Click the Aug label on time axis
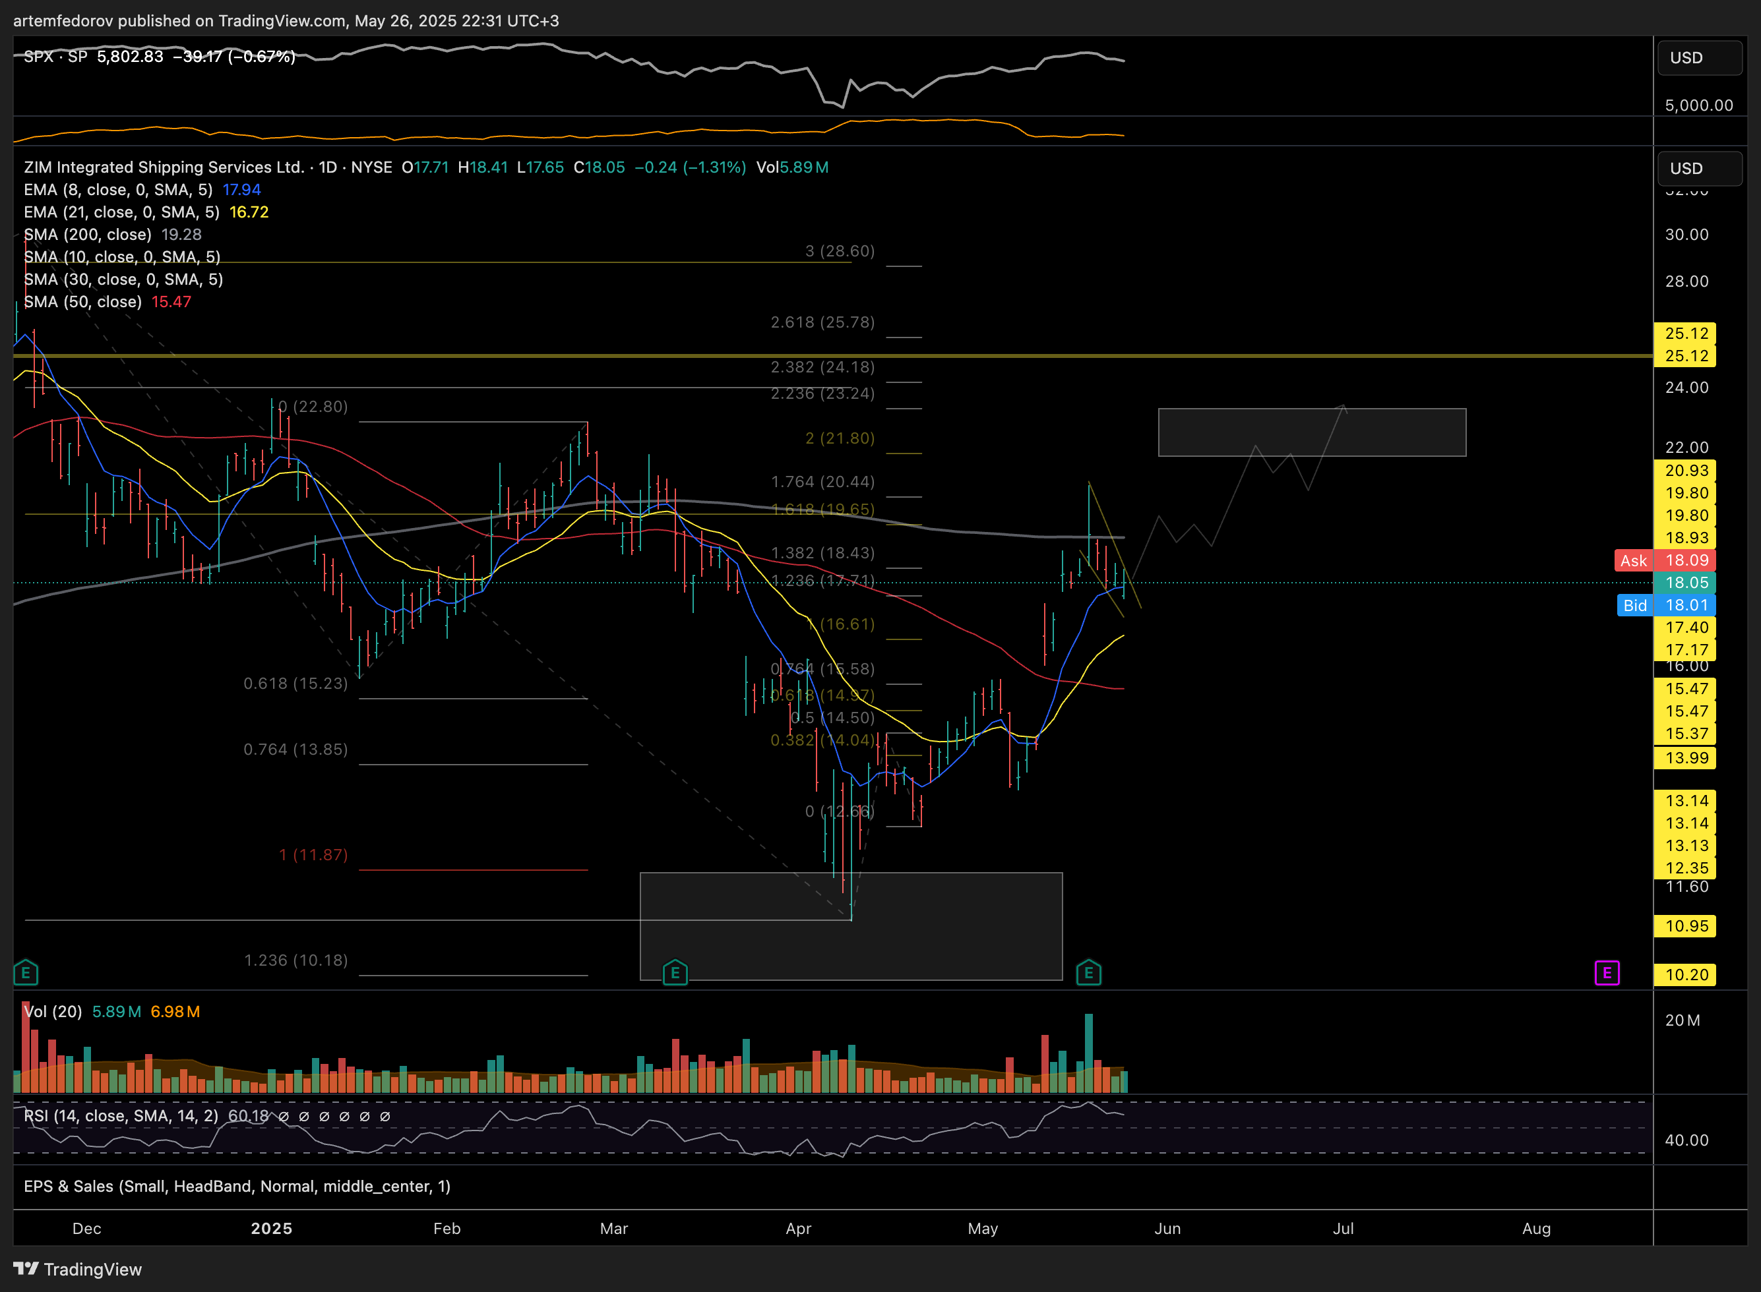The height and width of the screenshot is (1292, 1761). coord(1537,1229)
